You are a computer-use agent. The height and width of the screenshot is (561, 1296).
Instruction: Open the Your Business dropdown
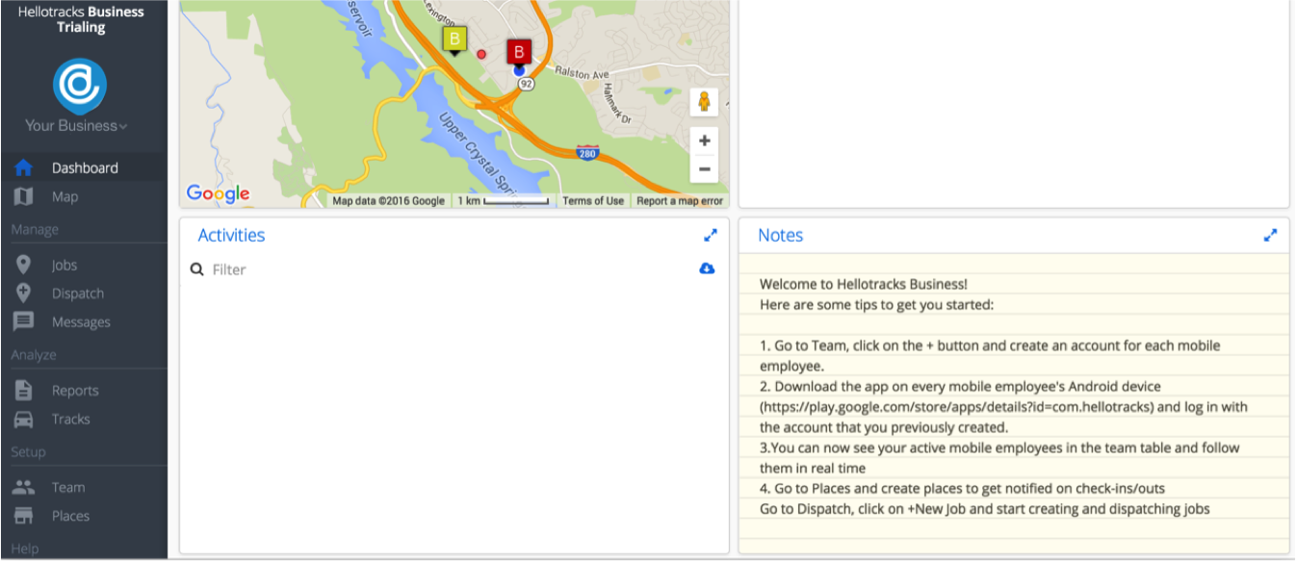tap(76, 126)
